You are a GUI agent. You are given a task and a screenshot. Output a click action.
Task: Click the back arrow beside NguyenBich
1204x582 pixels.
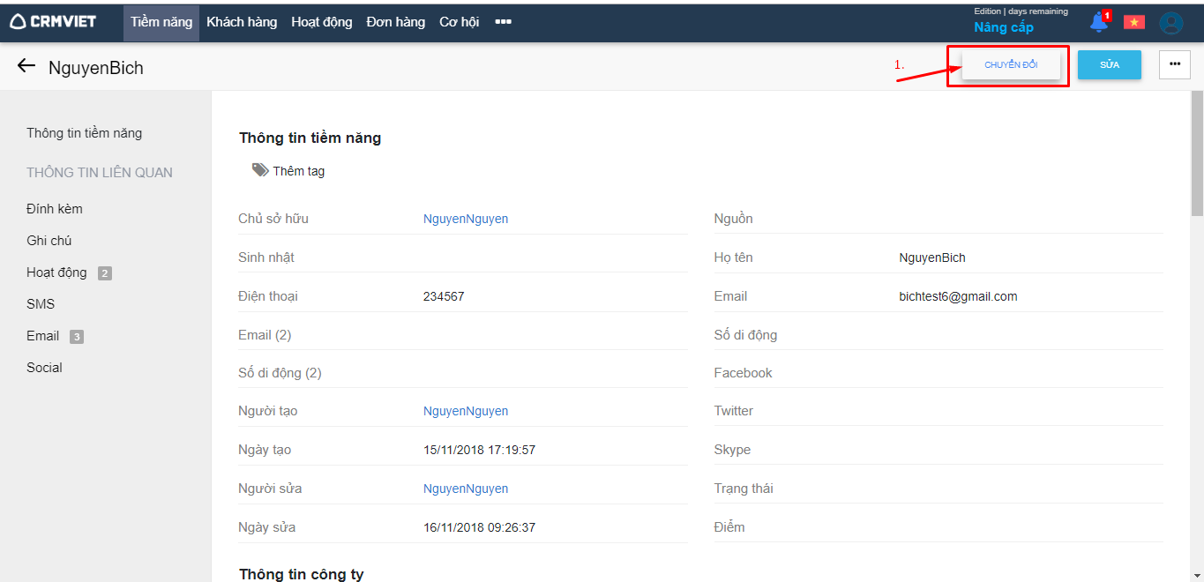(x=26, y=66)
